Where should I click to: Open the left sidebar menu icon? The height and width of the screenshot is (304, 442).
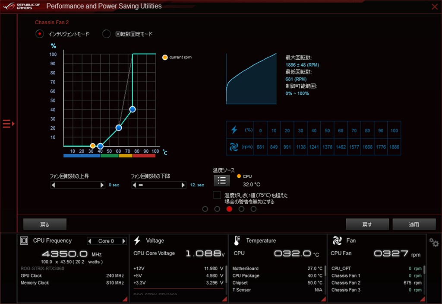click(x=8, y=124)
